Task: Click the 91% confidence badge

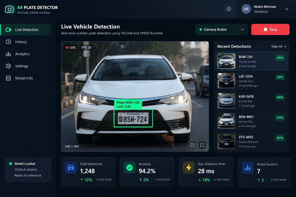Action: point(280,118)
